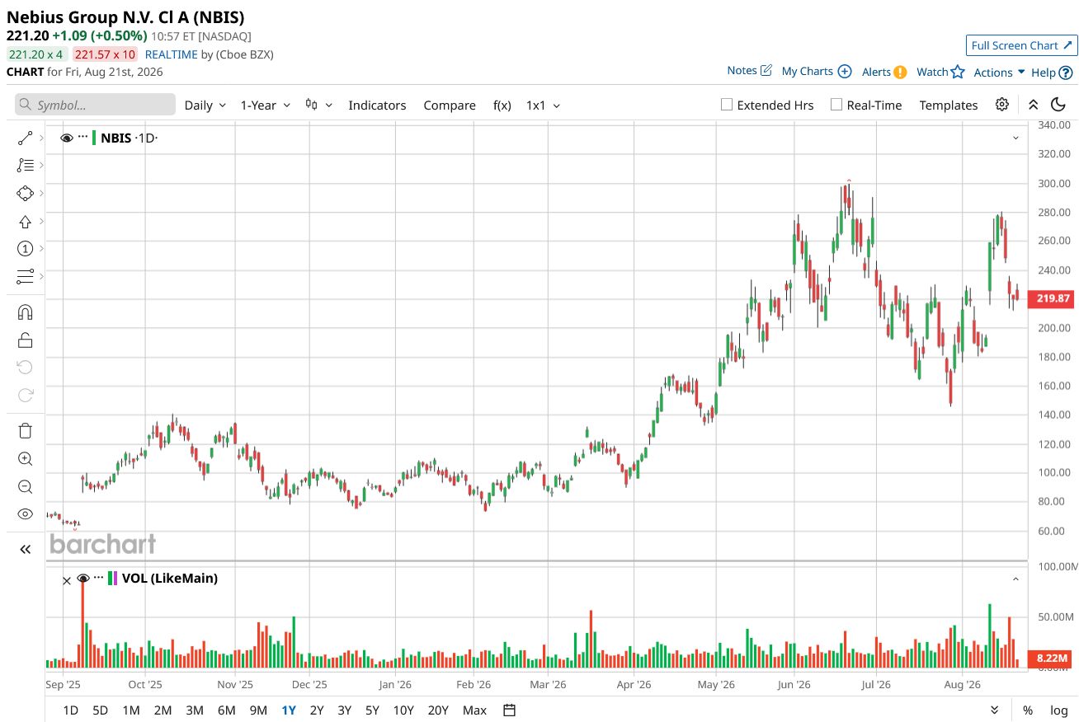The width and height of the screenshot is (1079, 722).
Task: Collapse the VOL pane with caret
Action: pyautogui.click(x=1015, y=579)
